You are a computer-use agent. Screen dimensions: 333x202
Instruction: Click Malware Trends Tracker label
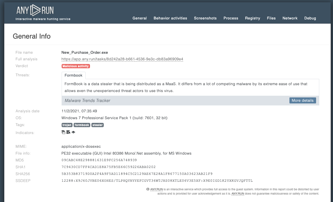click(87, 101)
